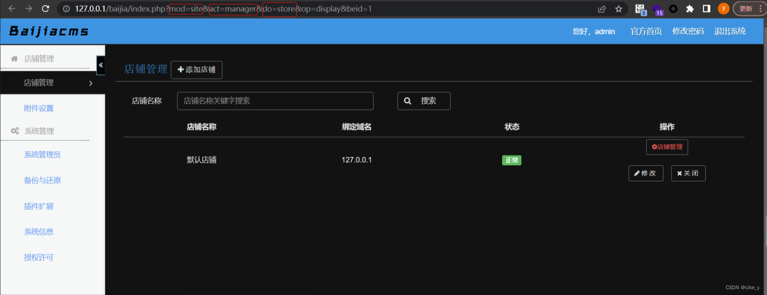
Task: Click the 修改 edit button for 默认店铺
Action: point(646,173)
